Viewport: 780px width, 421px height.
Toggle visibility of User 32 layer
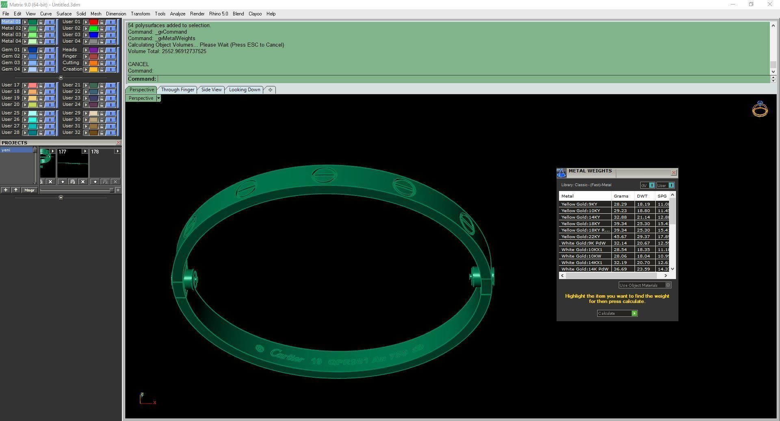pyautogui.click(x=110, y=133)
